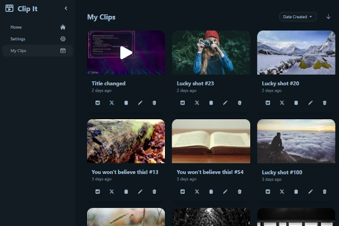Open the open-book clip thumbnail

point(211,141)
